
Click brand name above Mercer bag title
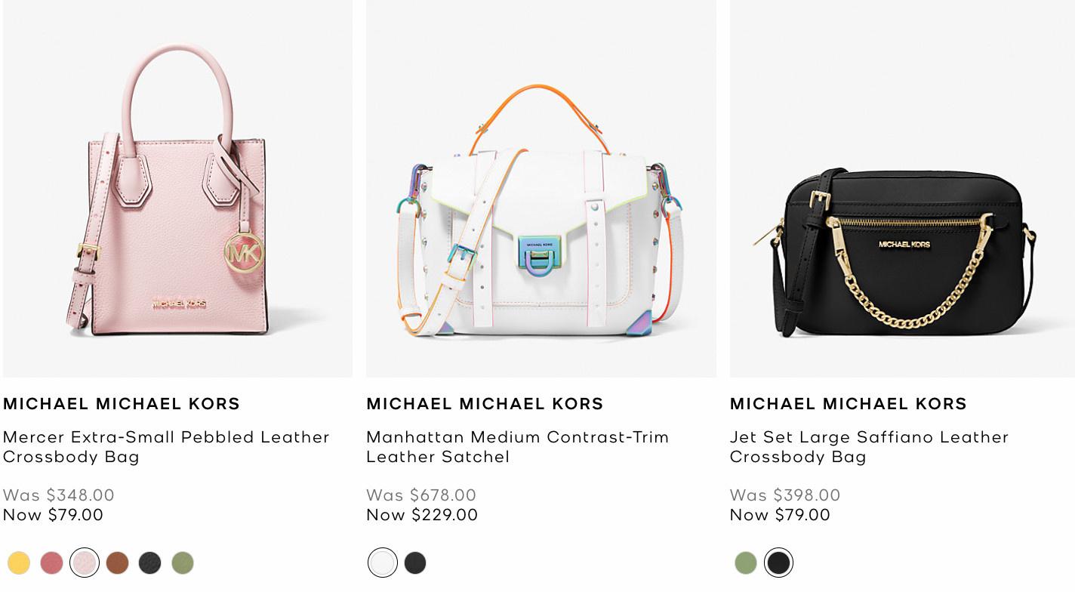(x=122, y=404)
